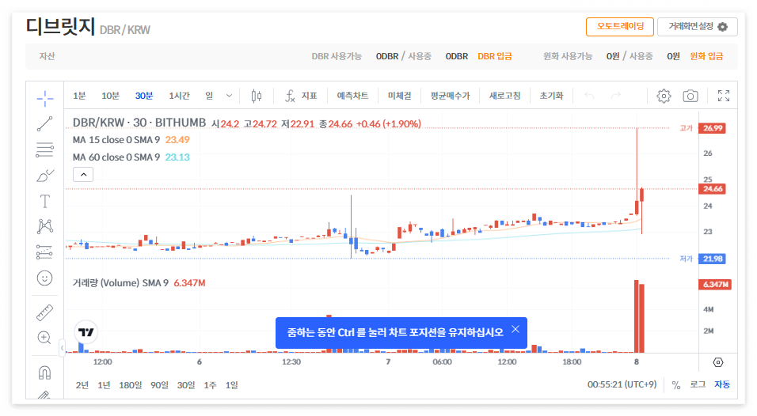Click the 24.66 current price label

point(713,189)
